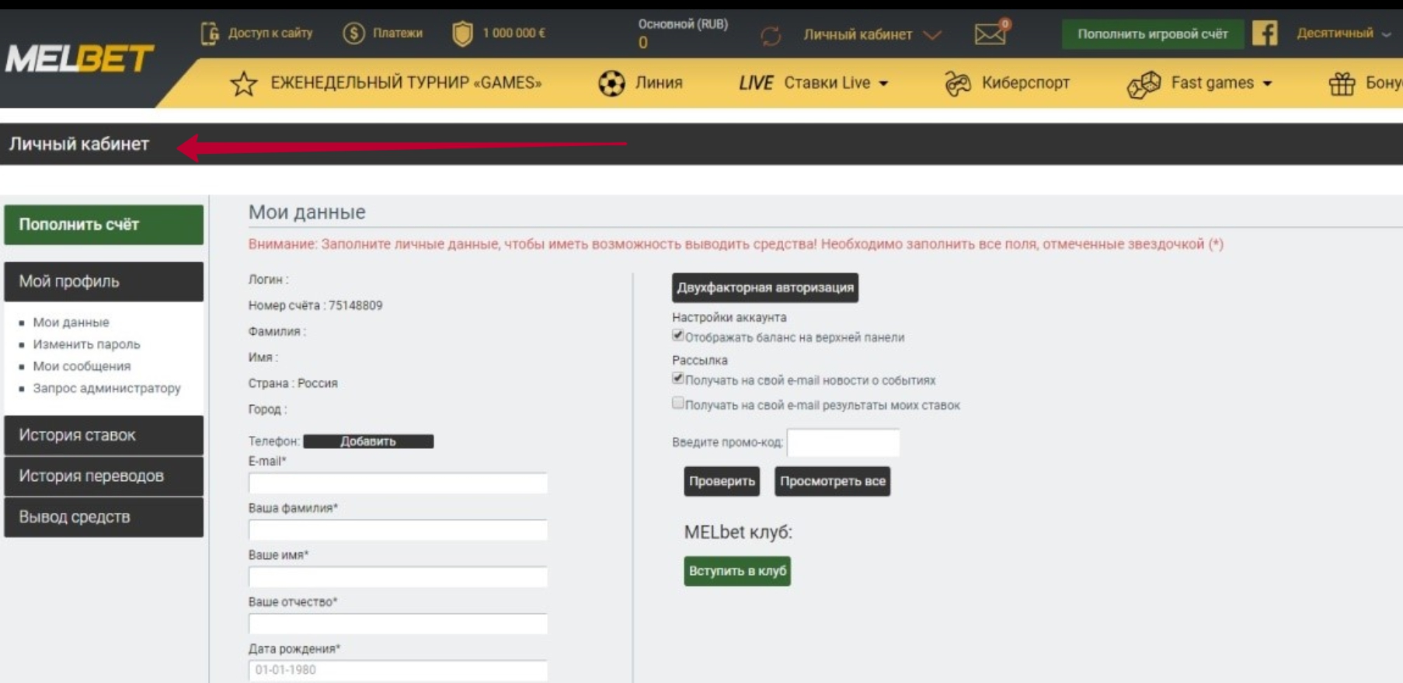The image size is (1403, 683).
Task: Click the gamepad Esports icon
Action: click(958, 83)
